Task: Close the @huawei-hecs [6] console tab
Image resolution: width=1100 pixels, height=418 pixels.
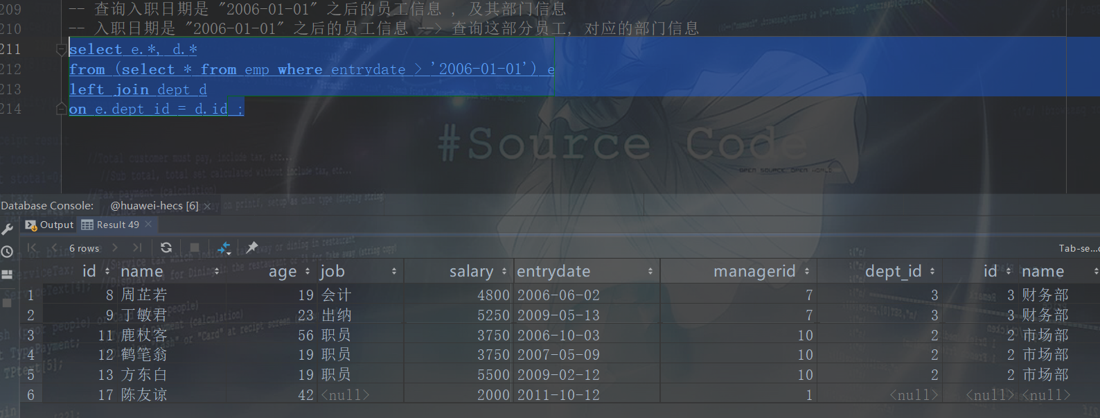Action: tap(207, 206)
